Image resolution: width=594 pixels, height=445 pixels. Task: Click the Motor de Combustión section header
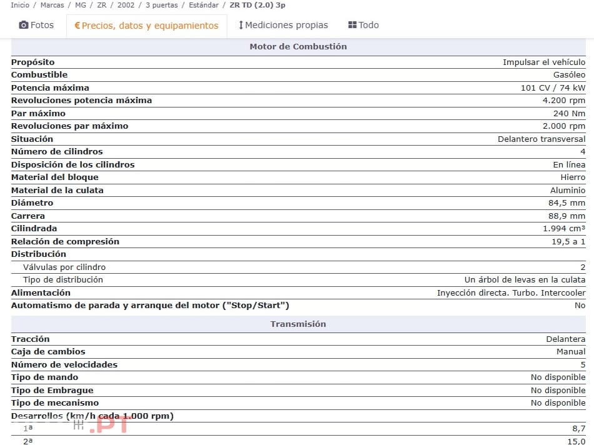(298, 47)
